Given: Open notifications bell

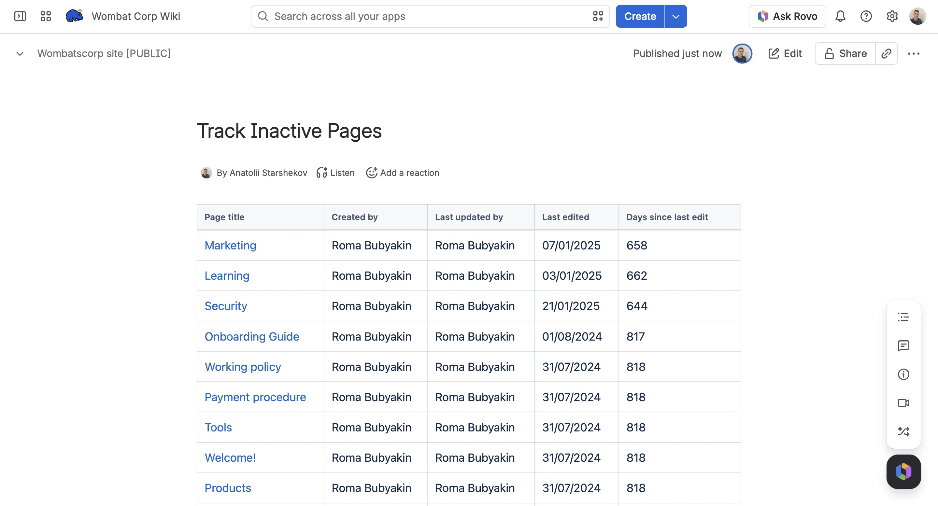Looking at the screenshot, I should click(x=840, y=16).
